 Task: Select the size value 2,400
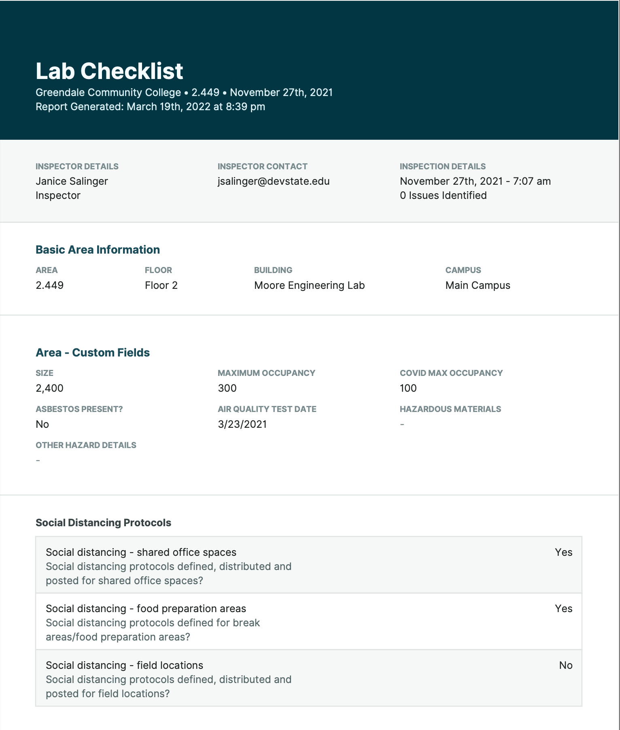(x=49, y=388)
